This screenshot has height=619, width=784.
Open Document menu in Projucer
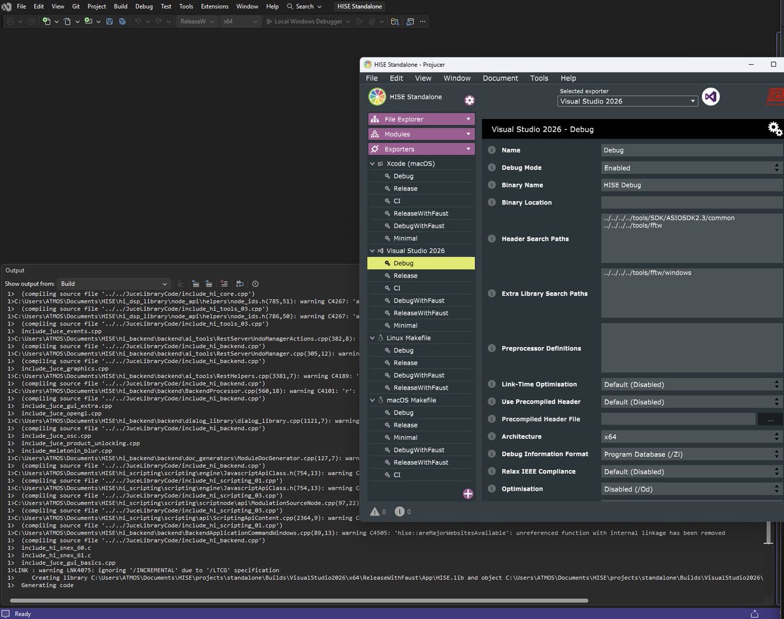500,78
